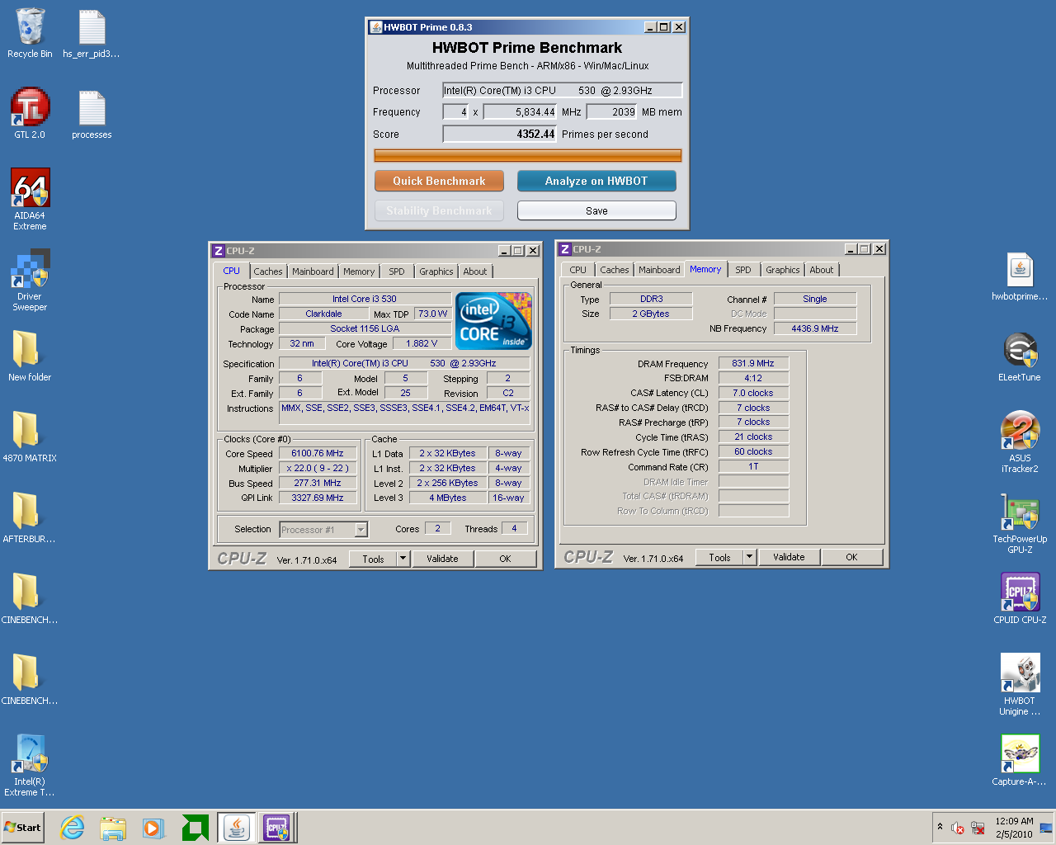Click OK in right CPU-Z window
The height and width of the screenshot is (845, 1056).
tap(851, 557)
